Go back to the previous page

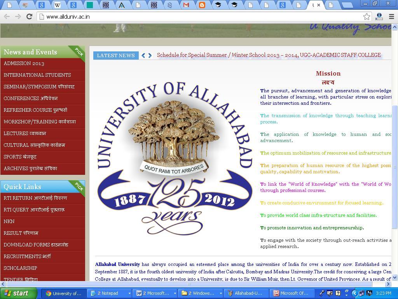pos(7,17)
